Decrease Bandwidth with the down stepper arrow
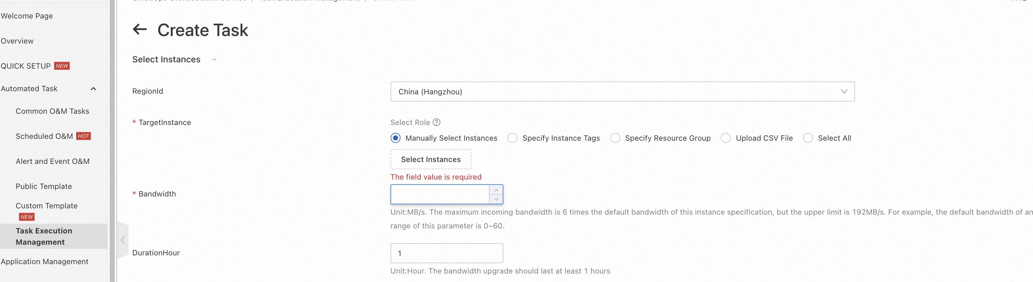Viewport: 1033px width, 282px height. click(x=496, y=199)
